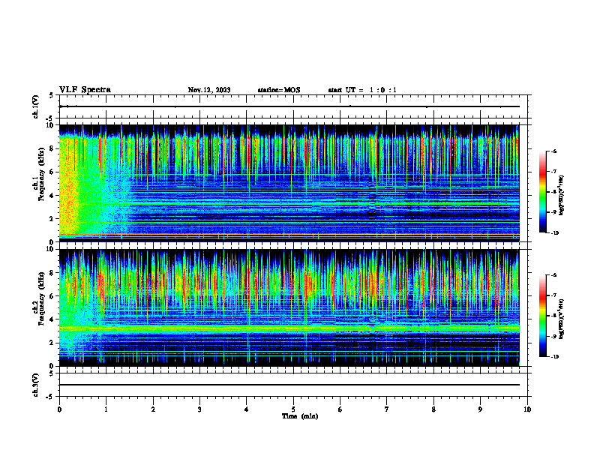Screen dimensions: 594x459
Task: Click time axis tick label "9"
Action: 480,409
